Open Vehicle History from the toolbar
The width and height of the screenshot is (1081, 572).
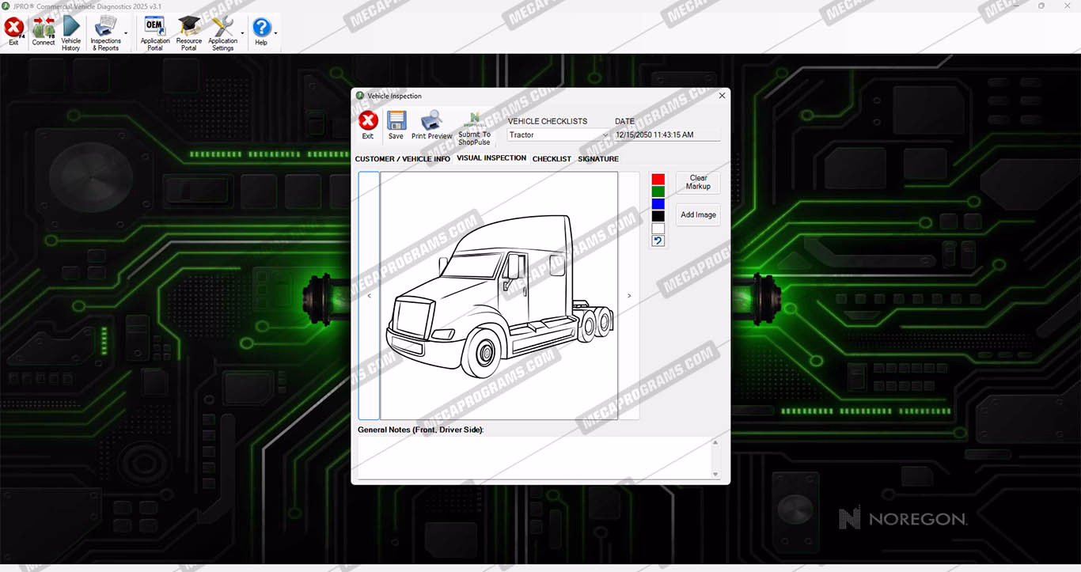pos(71,32)
